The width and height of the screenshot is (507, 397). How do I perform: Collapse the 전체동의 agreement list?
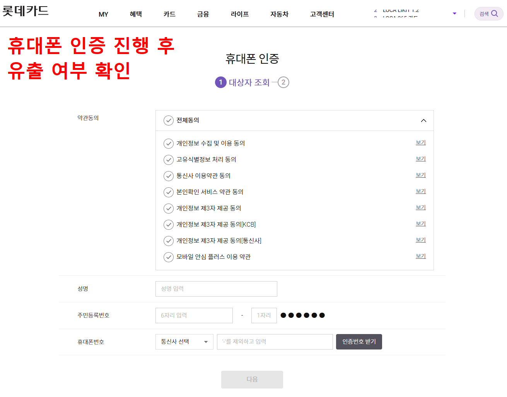[x=423, y=120]
